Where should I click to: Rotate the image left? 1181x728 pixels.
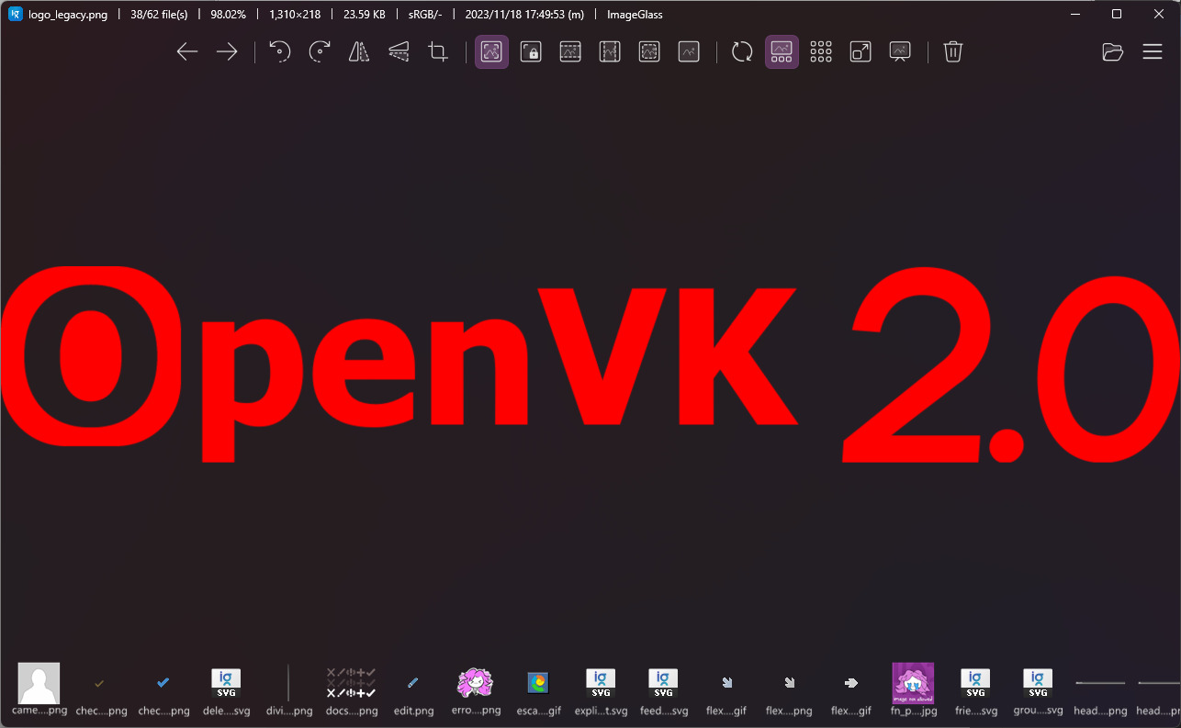coord(280,52)
